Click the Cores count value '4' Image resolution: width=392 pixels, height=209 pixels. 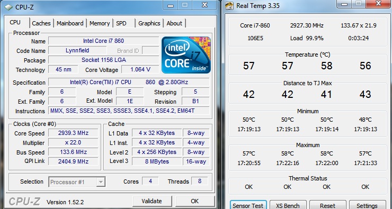coord(150,181)
